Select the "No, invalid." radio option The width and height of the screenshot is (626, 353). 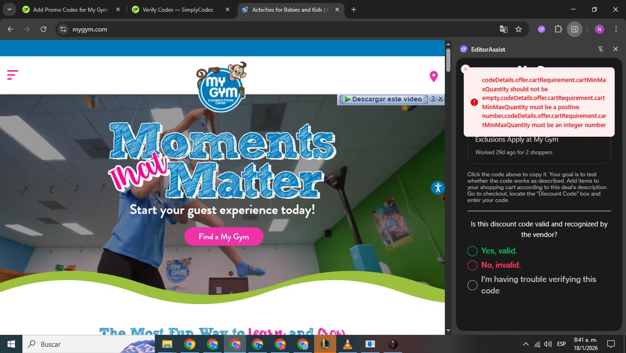tap(472, 265)
